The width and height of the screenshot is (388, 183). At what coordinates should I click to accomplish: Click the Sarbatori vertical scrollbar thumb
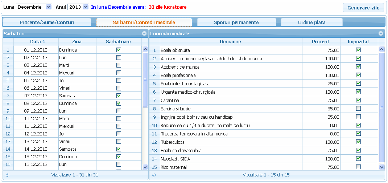(x=145, y=80)
